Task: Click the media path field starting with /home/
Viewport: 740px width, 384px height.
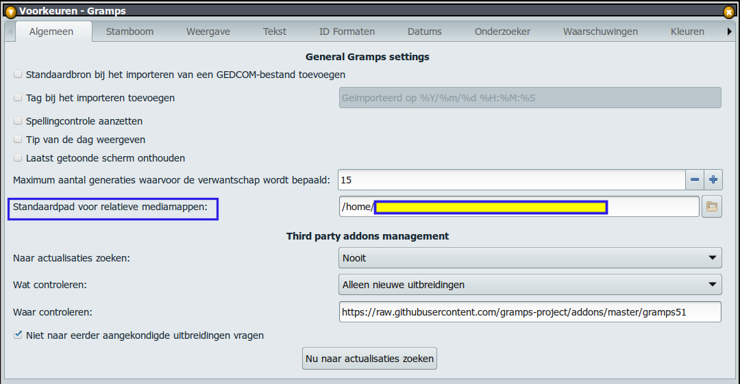Action: [x=519, y=207]
